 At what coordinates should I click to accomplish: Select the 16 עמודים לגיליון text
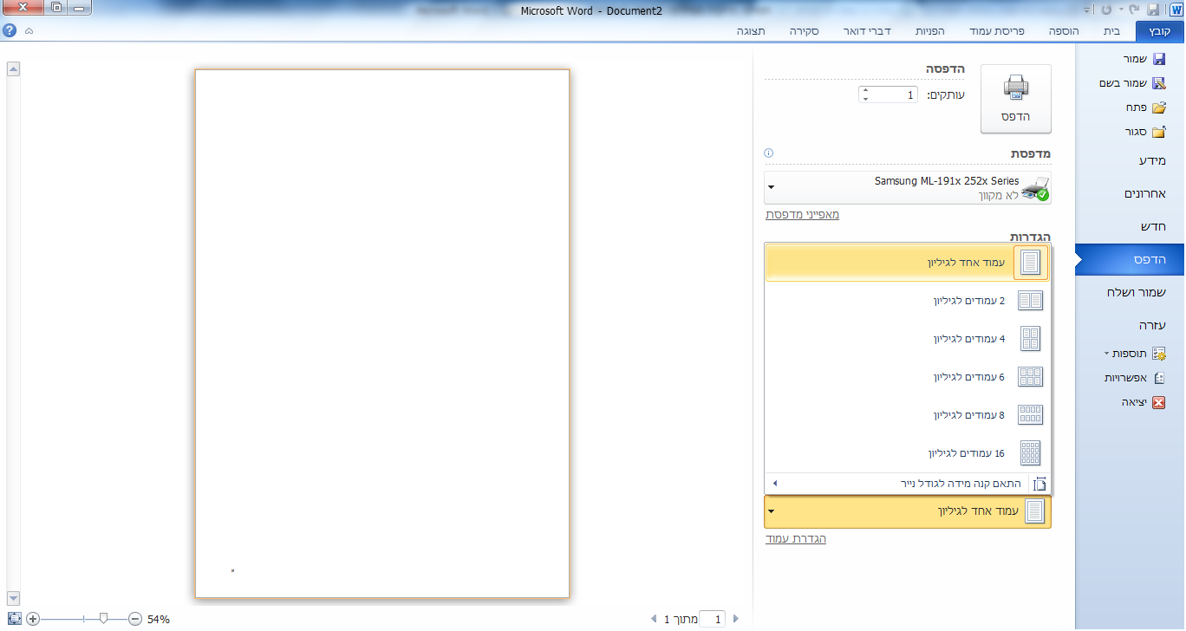coord(967,453)
